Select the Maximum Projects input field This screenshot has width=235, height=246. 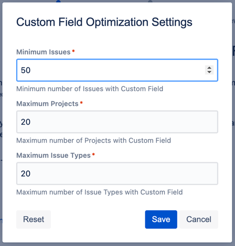pos(117,122)
